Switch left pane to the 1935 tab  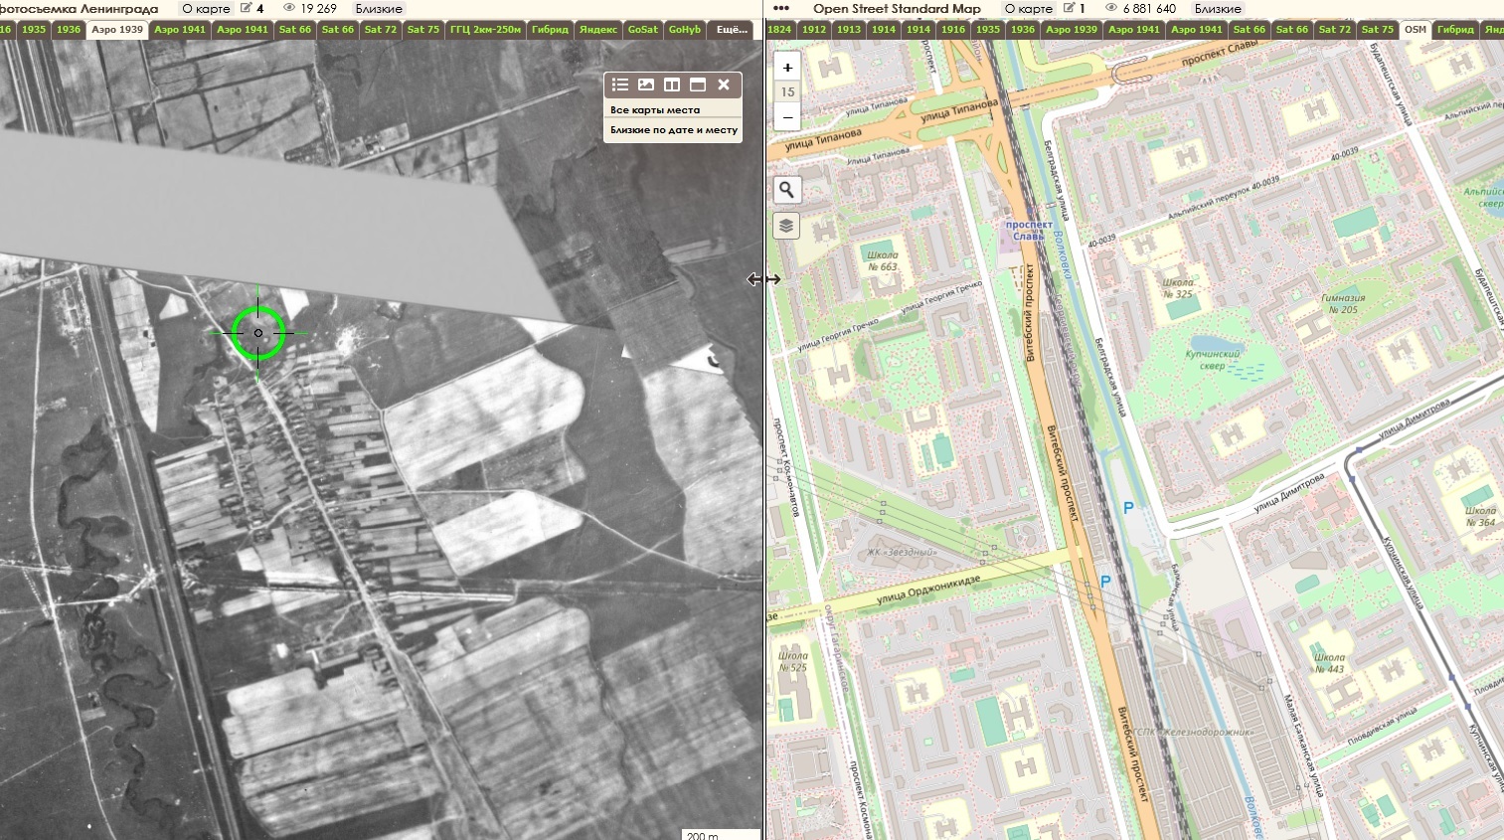click(34, 29)
